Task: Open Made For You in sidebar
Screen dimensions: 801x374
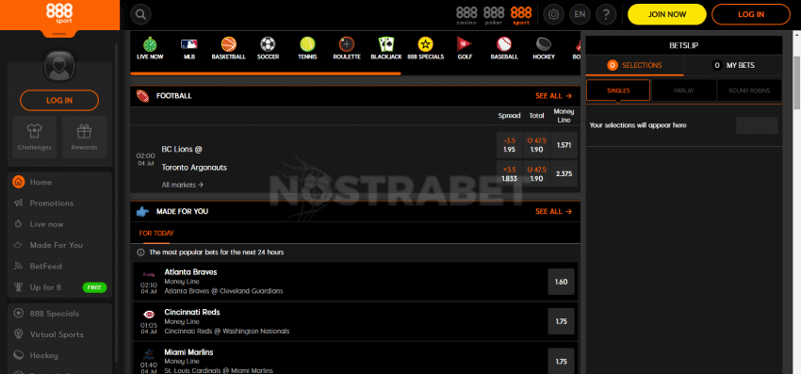Action: point(59,245)
